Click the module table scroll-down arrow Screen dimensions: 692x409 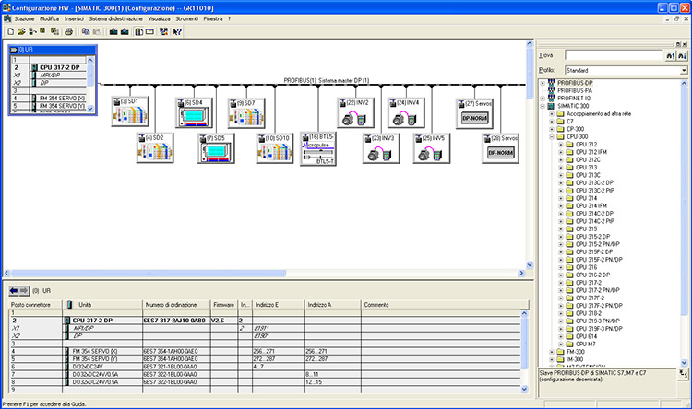(524, 389)
